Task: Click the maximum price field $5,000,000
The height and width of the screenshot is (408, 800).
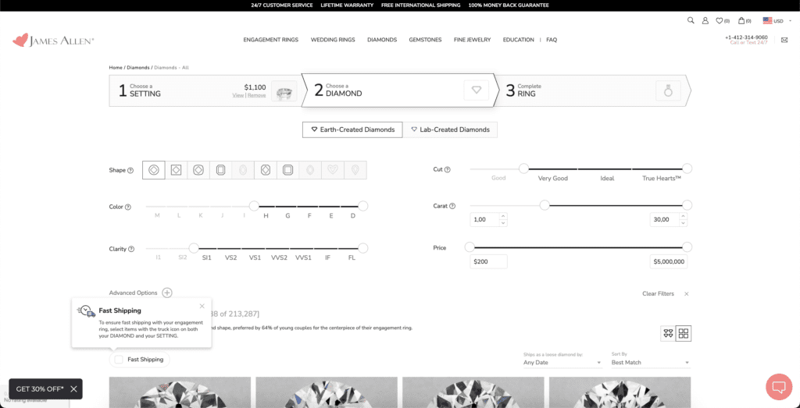Action: (669, 262)
